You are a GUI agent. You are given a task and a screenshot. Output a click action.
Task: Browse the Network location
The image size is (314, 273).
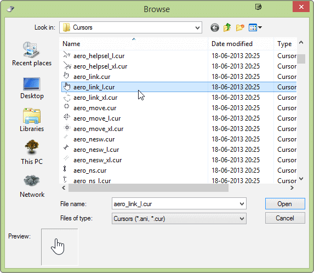point(32,186)
